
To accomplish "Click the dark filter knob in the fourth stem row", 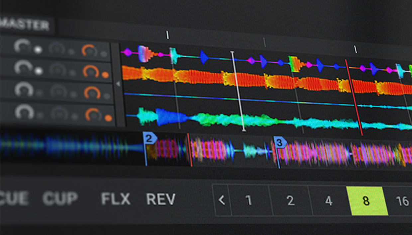I will click(59, 114).
